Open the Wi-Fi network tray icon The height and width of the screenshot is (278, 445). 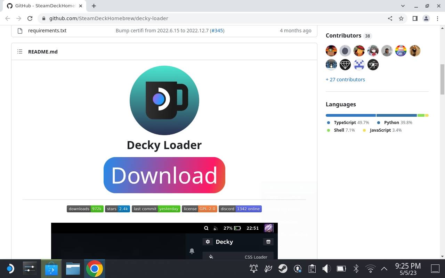[x=370, y=269]
